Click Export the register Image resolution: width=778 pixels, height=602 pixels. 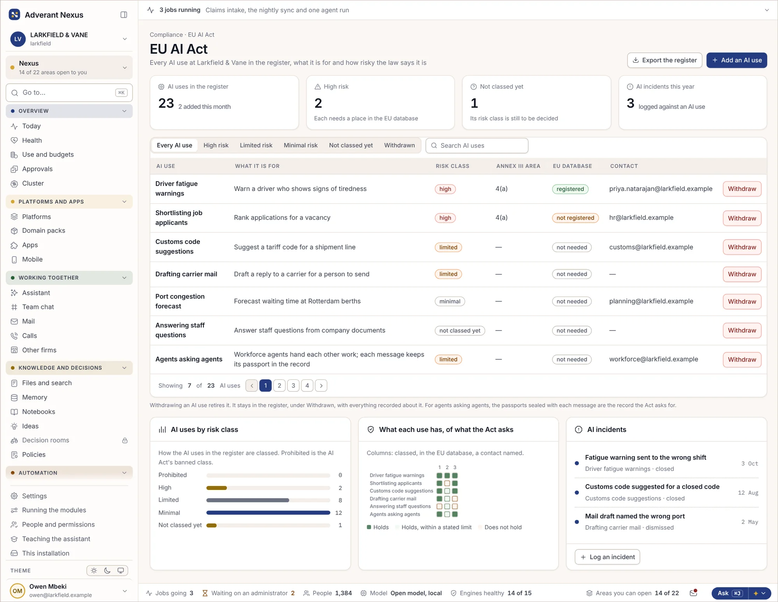pyautogui.click(x=664, y=60)
